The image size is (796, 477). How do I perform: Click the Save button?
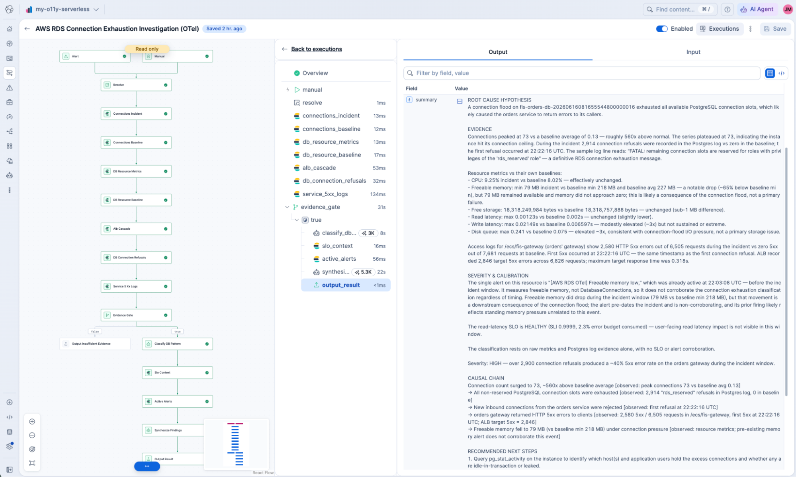pyautogui.click(x=775, y=29)
